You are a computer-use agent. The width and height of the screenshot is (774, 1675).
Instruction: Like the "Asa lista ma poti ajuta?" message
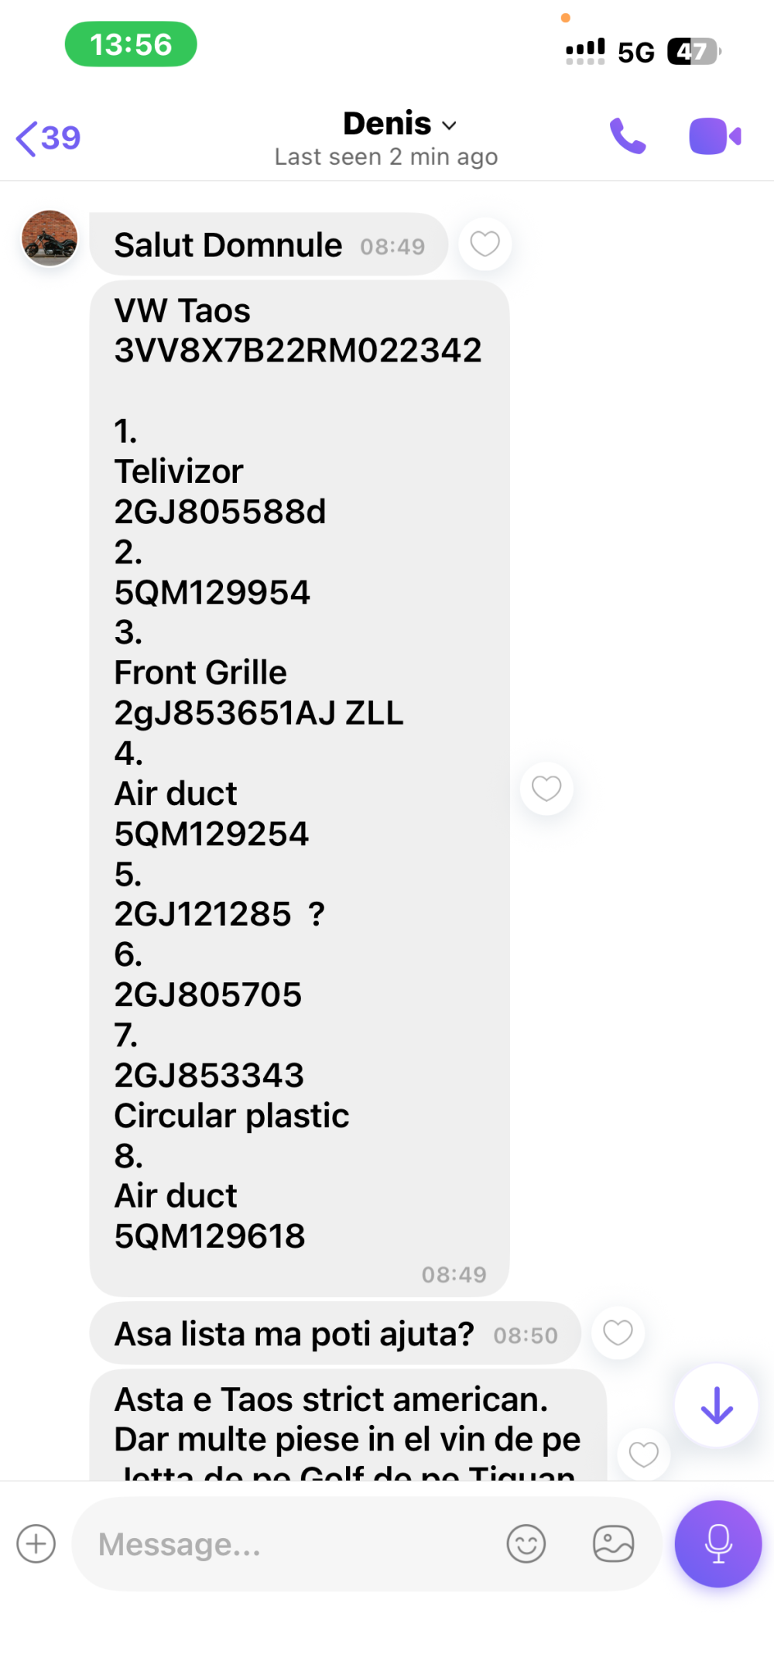(618, 1333)
